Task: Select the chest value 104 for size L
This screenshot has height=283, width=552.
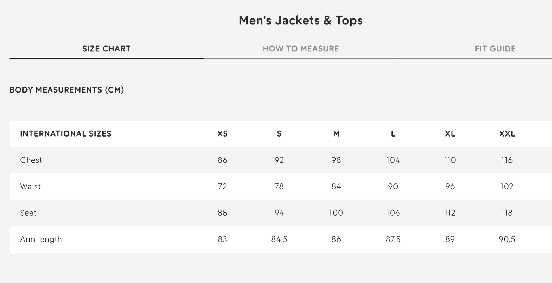Action: click(393, 160)
